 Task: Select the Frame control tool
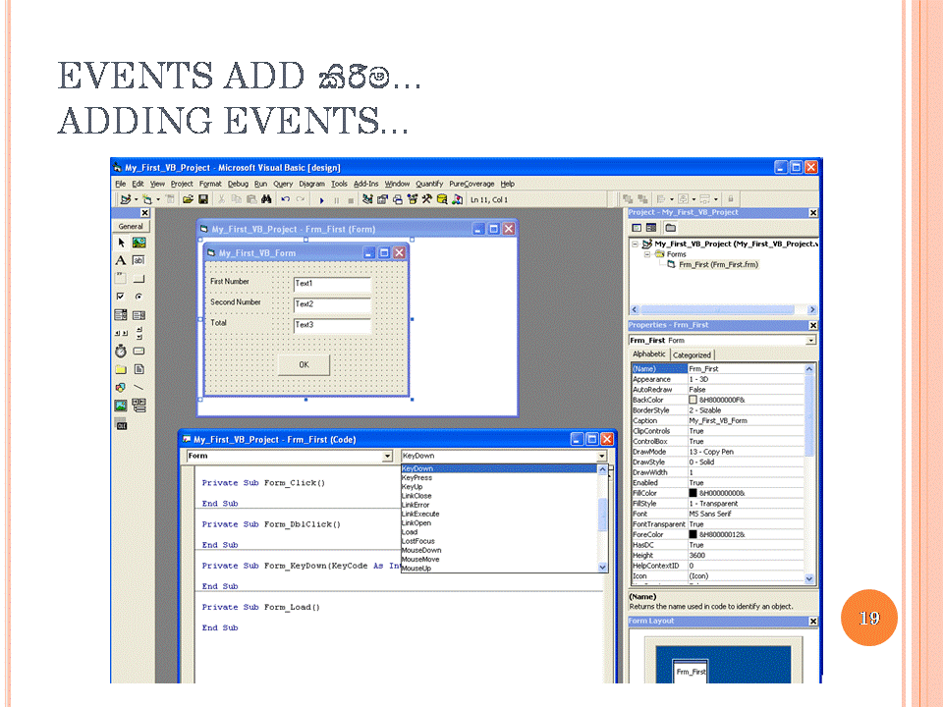(121, 278)
